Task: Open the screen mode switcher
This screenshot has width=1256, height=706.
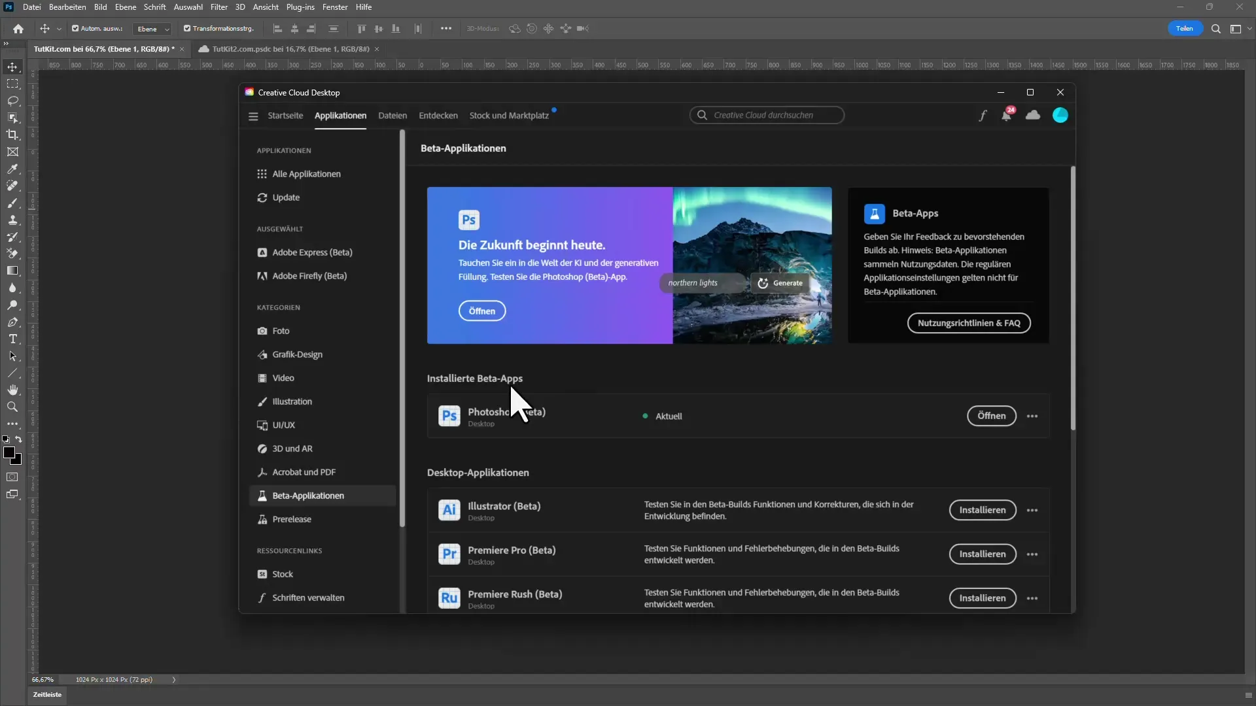Action: point(12,494)
